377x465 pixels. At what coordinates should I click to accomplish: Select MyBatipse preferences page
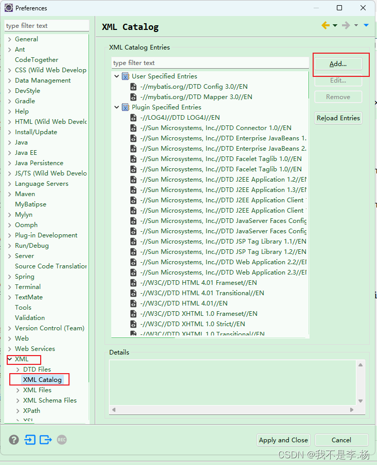tap(31, 204)
